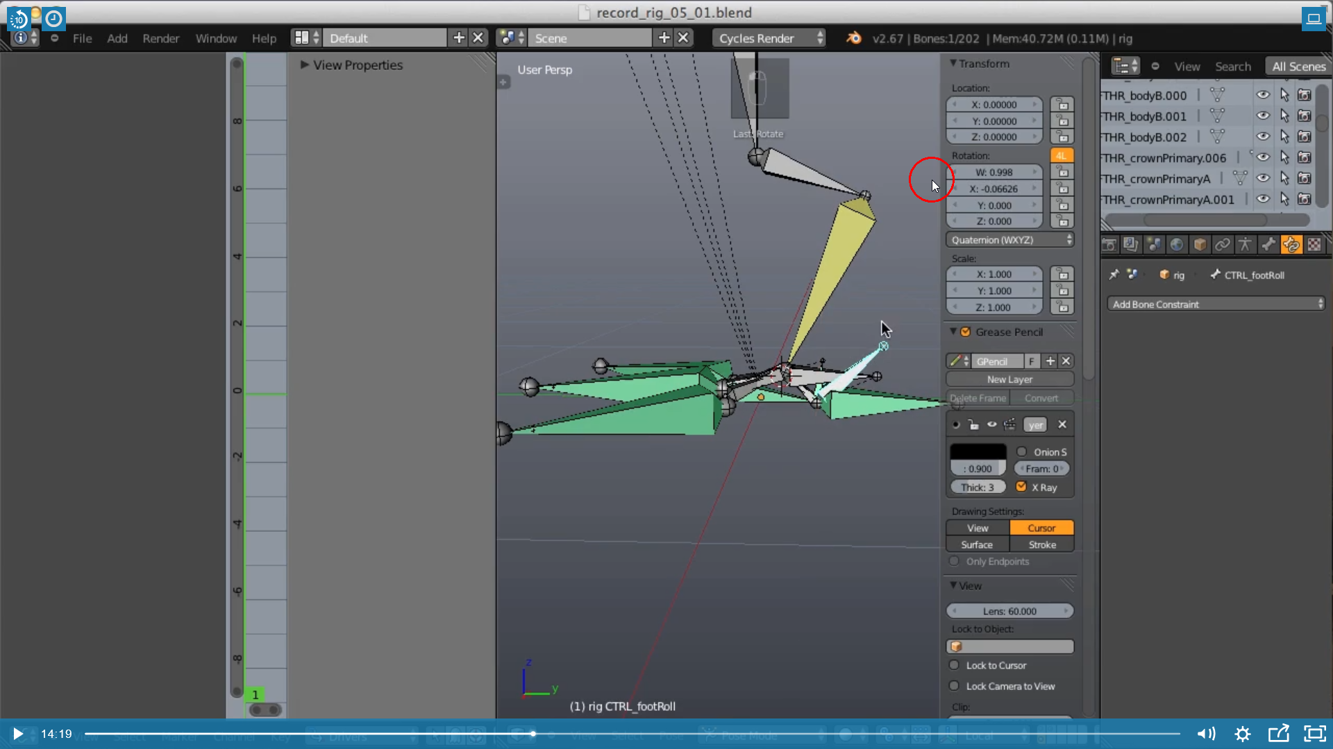Screen dimensions: 1333x749
Task: Select Surface drawing setting
Action: coord(977,545)
